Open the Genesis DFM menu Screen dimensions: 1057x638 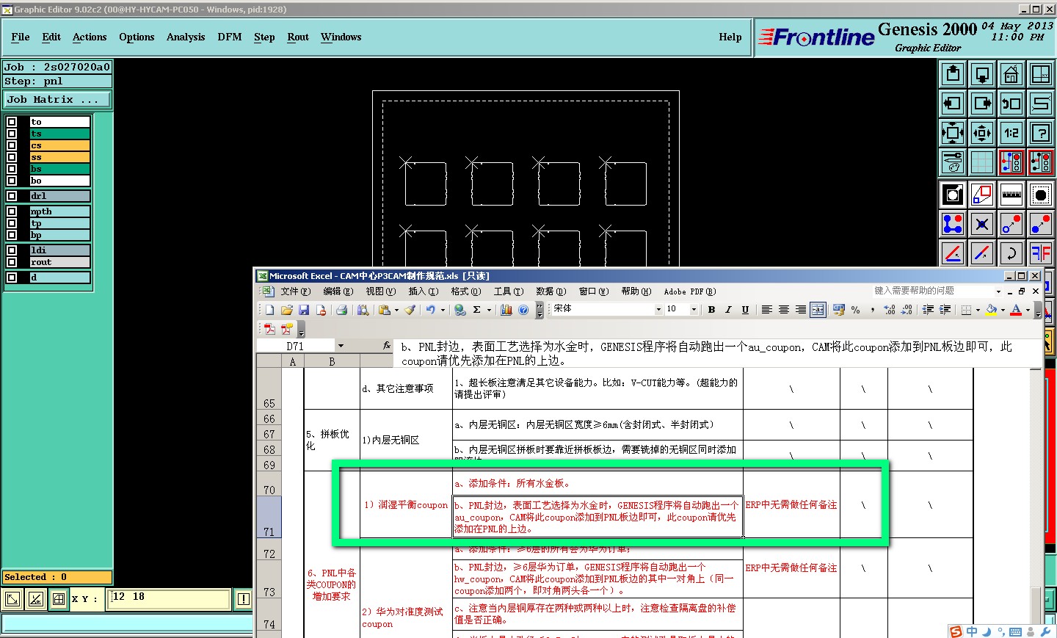coord(230,37)
